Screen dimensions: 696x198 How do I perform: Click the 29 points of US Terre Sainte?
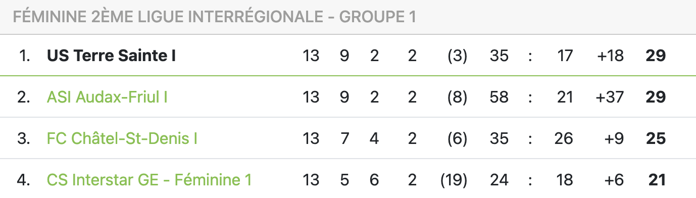pos(656,56)
